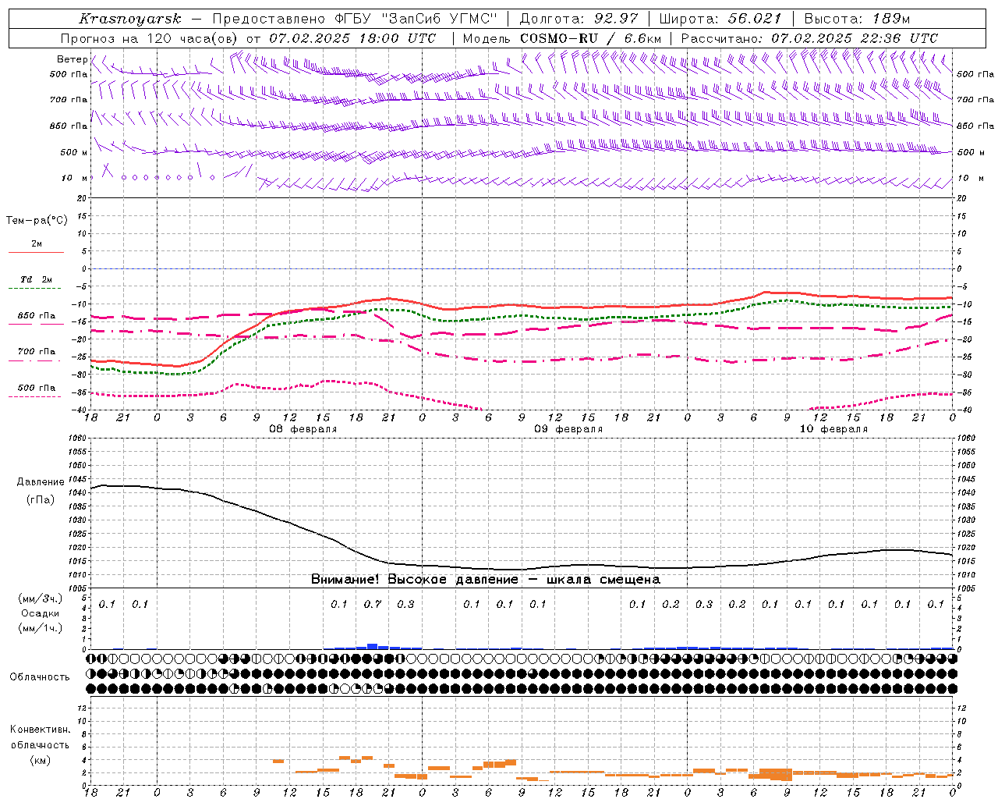This screenshot has height=799, width=998.
Task: Click the '(км)' unit under convective cloud label
Action: (x=41, y=760)
